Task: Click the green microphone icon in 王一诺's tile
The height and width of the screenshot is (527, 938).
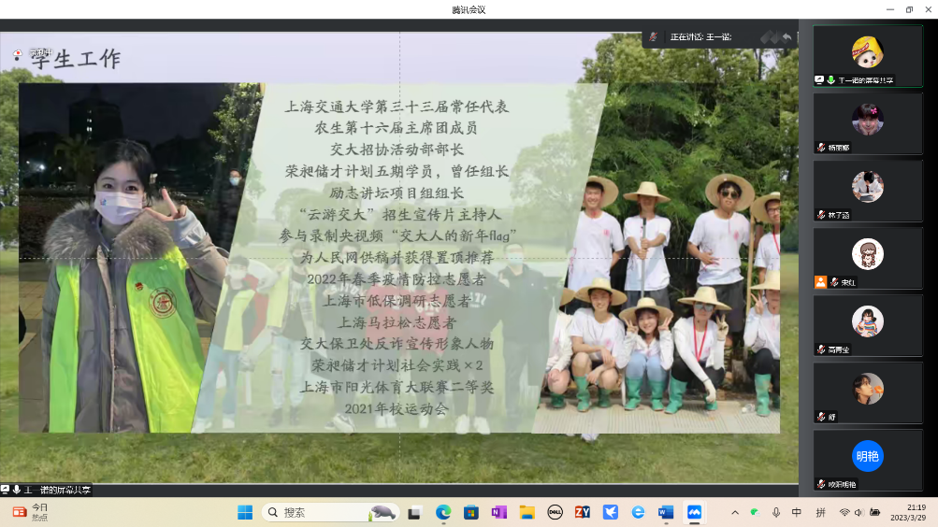Action: pyautogui.click(x=830, y=79)
